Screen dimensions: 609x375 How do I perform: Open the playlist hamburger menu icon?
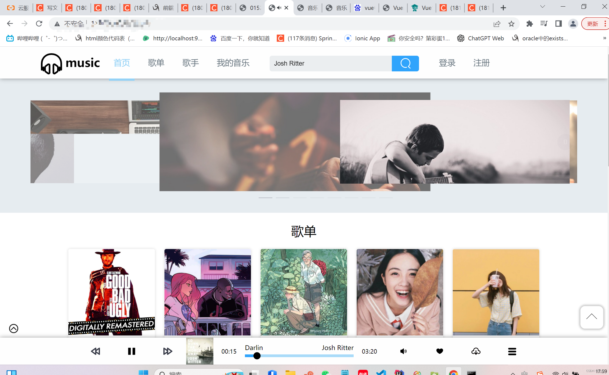pos(512,351)
